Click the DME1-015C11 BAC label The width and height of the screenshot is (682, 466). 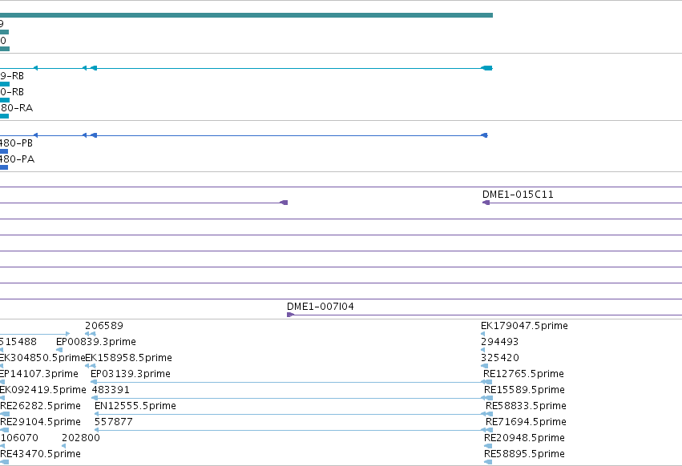(x=518, y=195)
